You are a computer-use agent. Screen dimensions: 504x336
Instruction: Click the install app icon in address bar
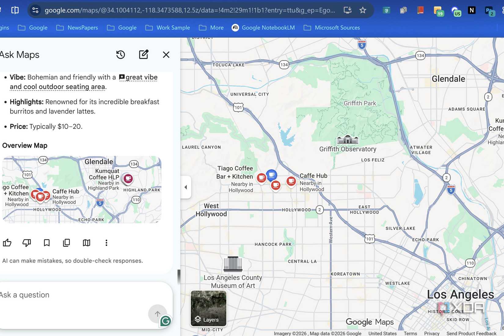pyautogui.click(x=348, y=10)
